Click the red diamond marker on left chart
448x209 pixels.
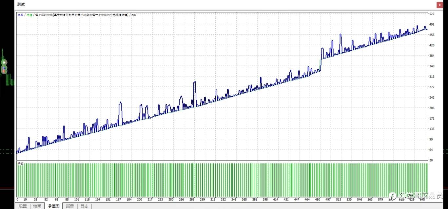(x=4, y=71)
